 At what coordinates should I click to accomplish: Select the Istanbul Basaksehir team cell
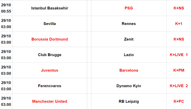click(x=49, y=8)
